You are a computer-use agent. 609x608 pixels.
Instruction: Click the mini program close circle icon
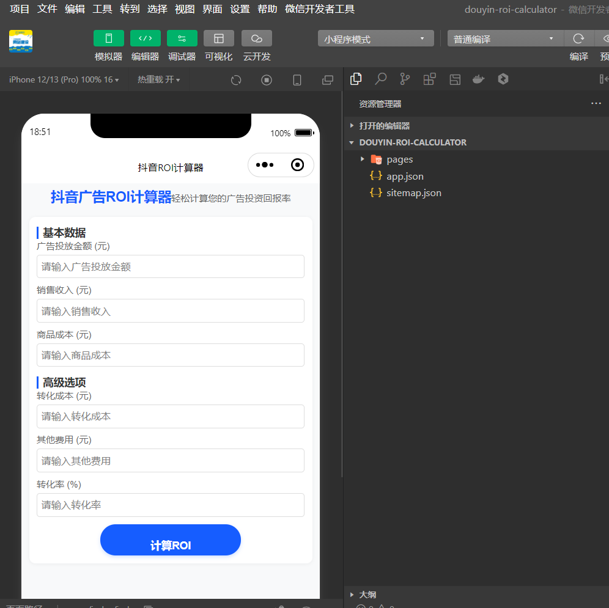(x=298, y=165)
